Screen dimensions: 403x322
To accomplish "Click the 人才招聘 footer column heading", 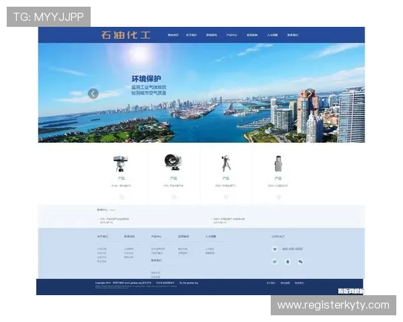I will click(210, 236).
